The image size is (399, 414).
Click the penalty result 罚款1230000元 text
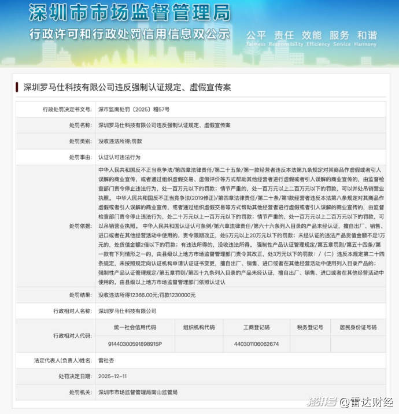point(176,294)
